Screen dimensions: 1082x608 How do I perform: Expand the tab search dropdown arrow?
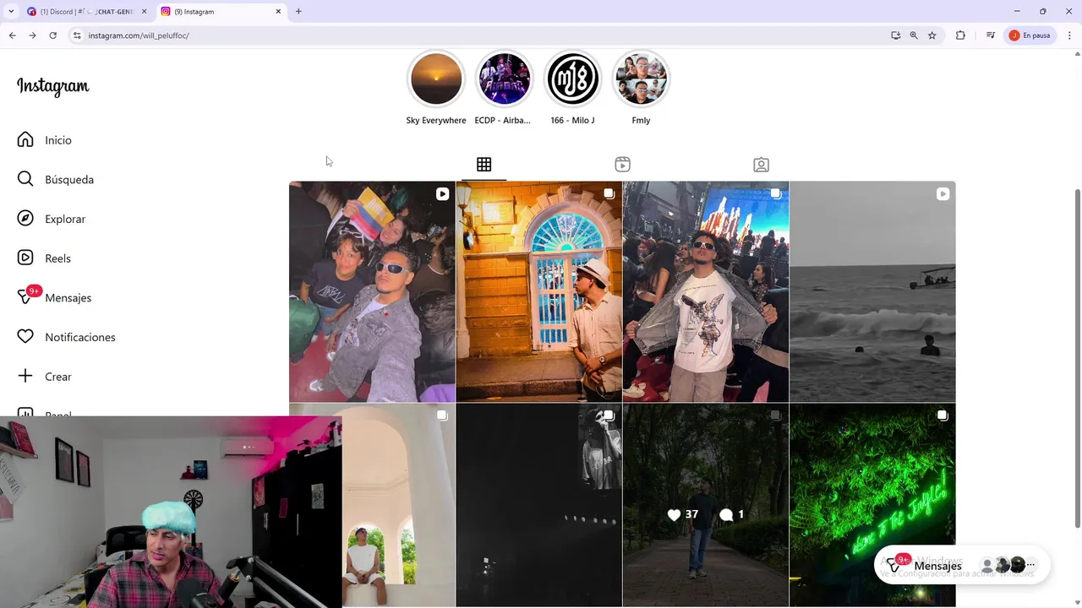[10, 12]
